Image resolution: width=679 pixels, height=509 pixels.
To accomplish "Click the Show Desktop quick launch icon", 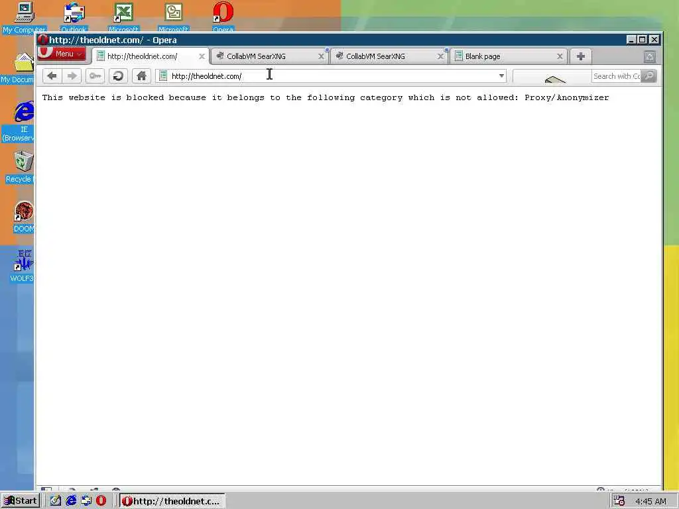I will pos(56,501).
